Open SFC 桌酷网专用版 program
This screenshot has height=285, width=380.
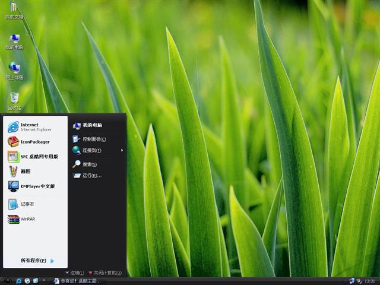point(36,157)
